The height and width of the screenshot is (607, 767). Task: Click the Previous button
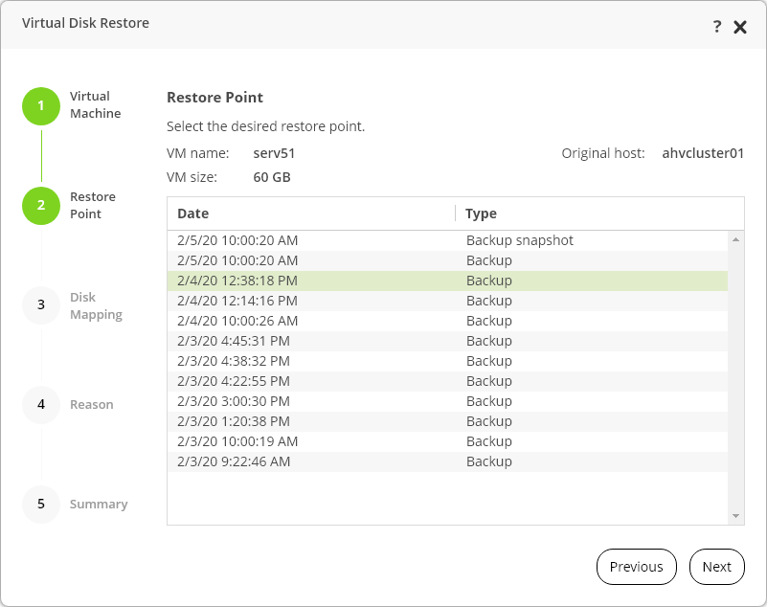pyautogui.click(x=636, y=567)
